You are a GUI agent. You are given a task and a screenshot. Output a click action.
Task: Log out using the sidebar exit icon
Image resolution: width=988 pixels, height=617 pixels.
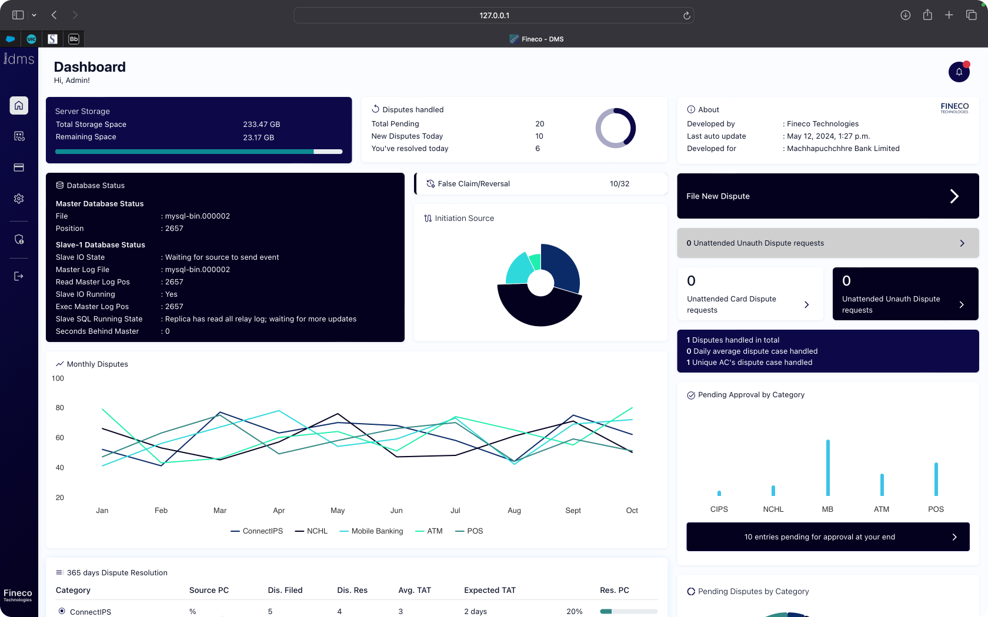click(x=19, y=276)
